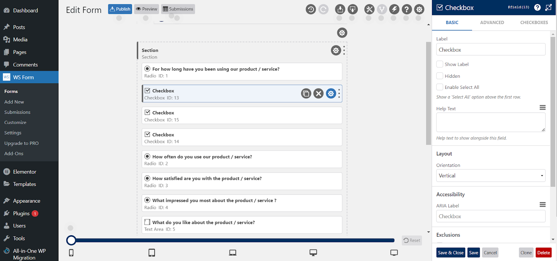Open three-dot menu for Checkbox ID 13

[x=339, y=93]
